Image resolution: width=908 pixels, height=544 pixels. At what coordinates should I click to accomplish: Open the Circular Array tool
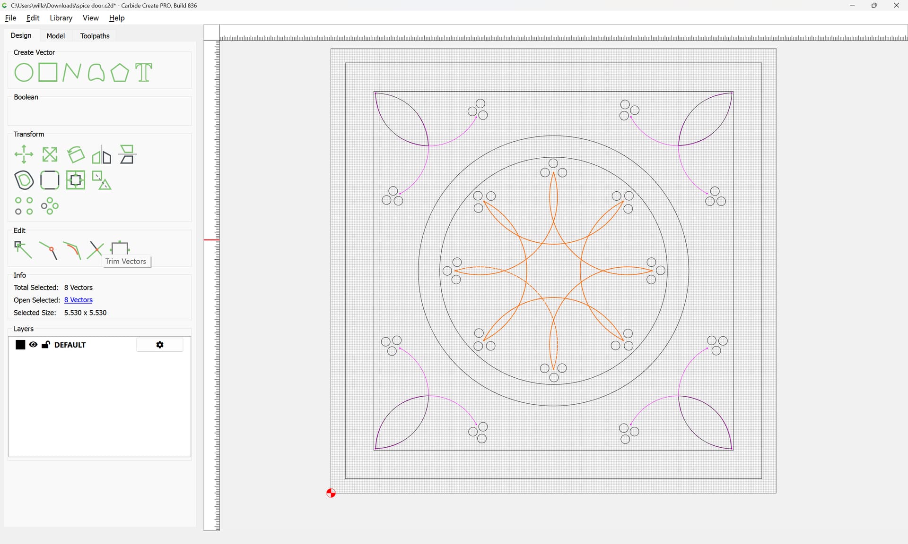click(x=50, y=206)
